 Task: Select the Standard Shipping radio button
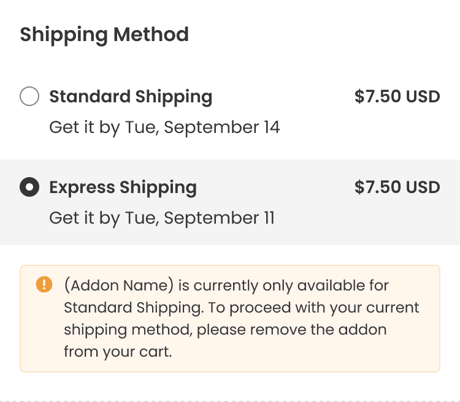pyautogui.click(x=29, y=97)
